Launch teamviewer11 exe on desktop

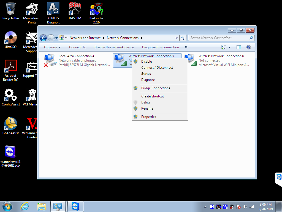click(10, 157)
